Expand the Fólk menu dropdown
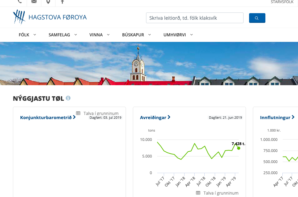298x197 pixels. (28, 35)
